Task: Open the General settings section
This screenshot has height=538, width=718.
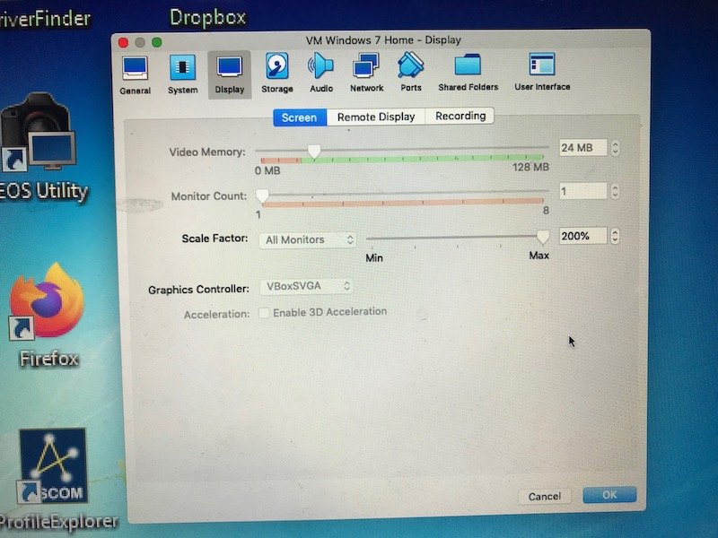Action: point(136,74)
